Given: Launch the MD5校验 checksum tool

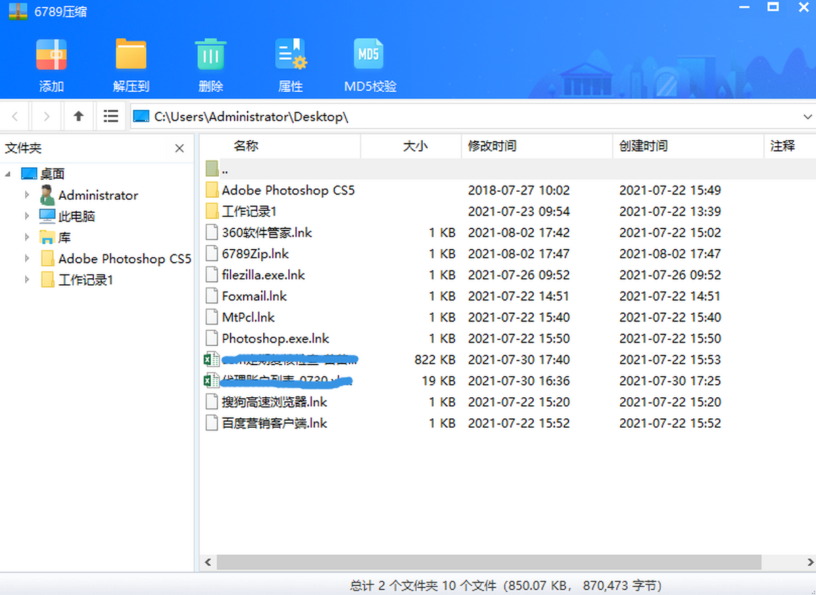Looking at the screenshot, I should coord(369,56).
